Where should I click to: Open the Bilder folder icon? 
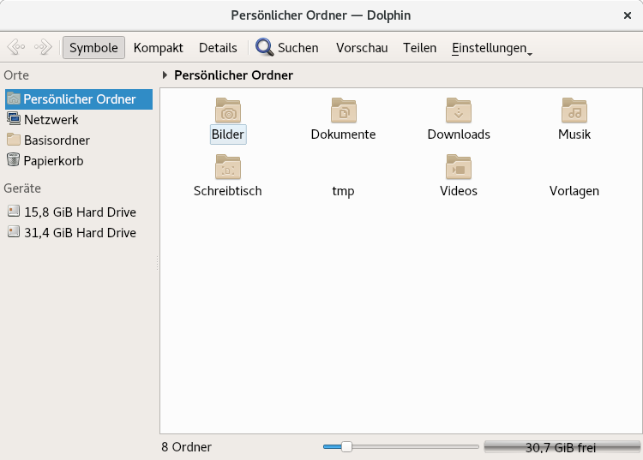pos(228,111)
